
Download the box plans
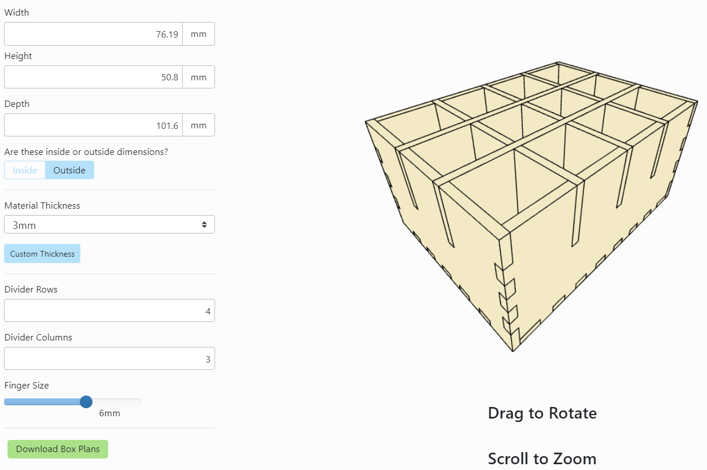tap(58, 449)
